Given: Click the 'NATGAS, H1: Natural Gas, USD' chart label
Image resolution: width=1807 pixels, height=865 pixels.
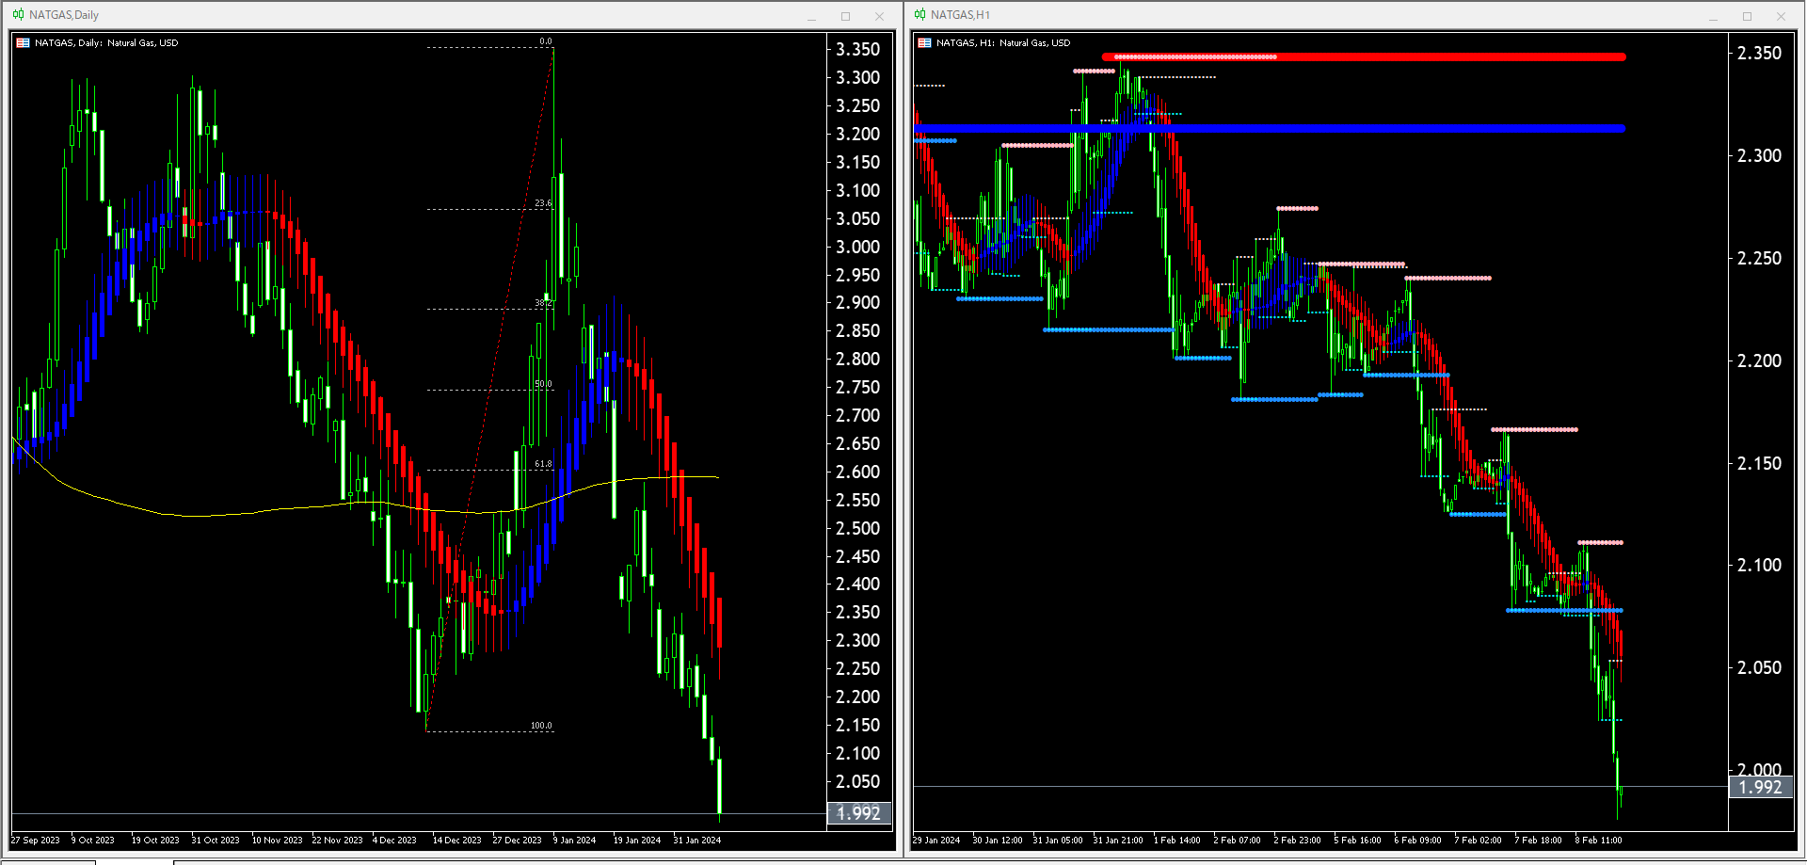Looking at the screenshot, I should 1003,43.
